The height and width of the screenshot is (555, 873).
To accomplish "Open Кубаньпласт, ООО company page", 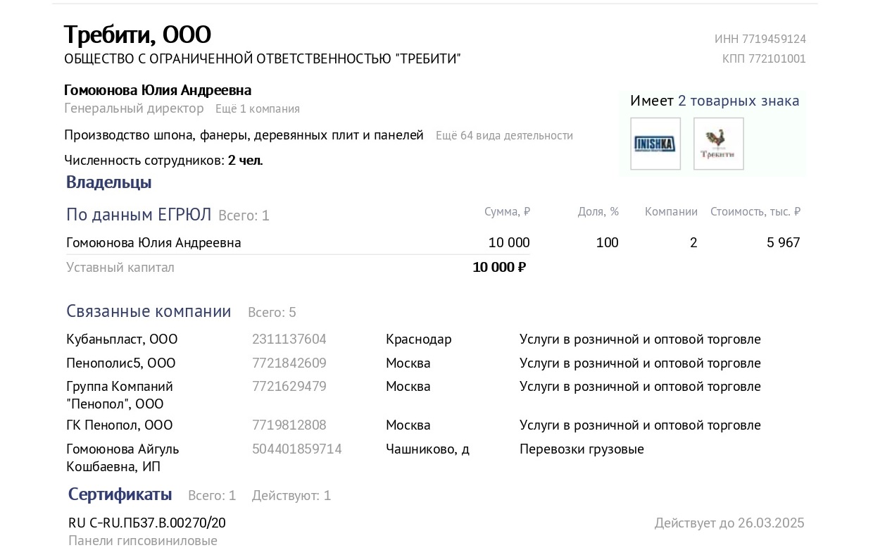I will coord(122,339).
